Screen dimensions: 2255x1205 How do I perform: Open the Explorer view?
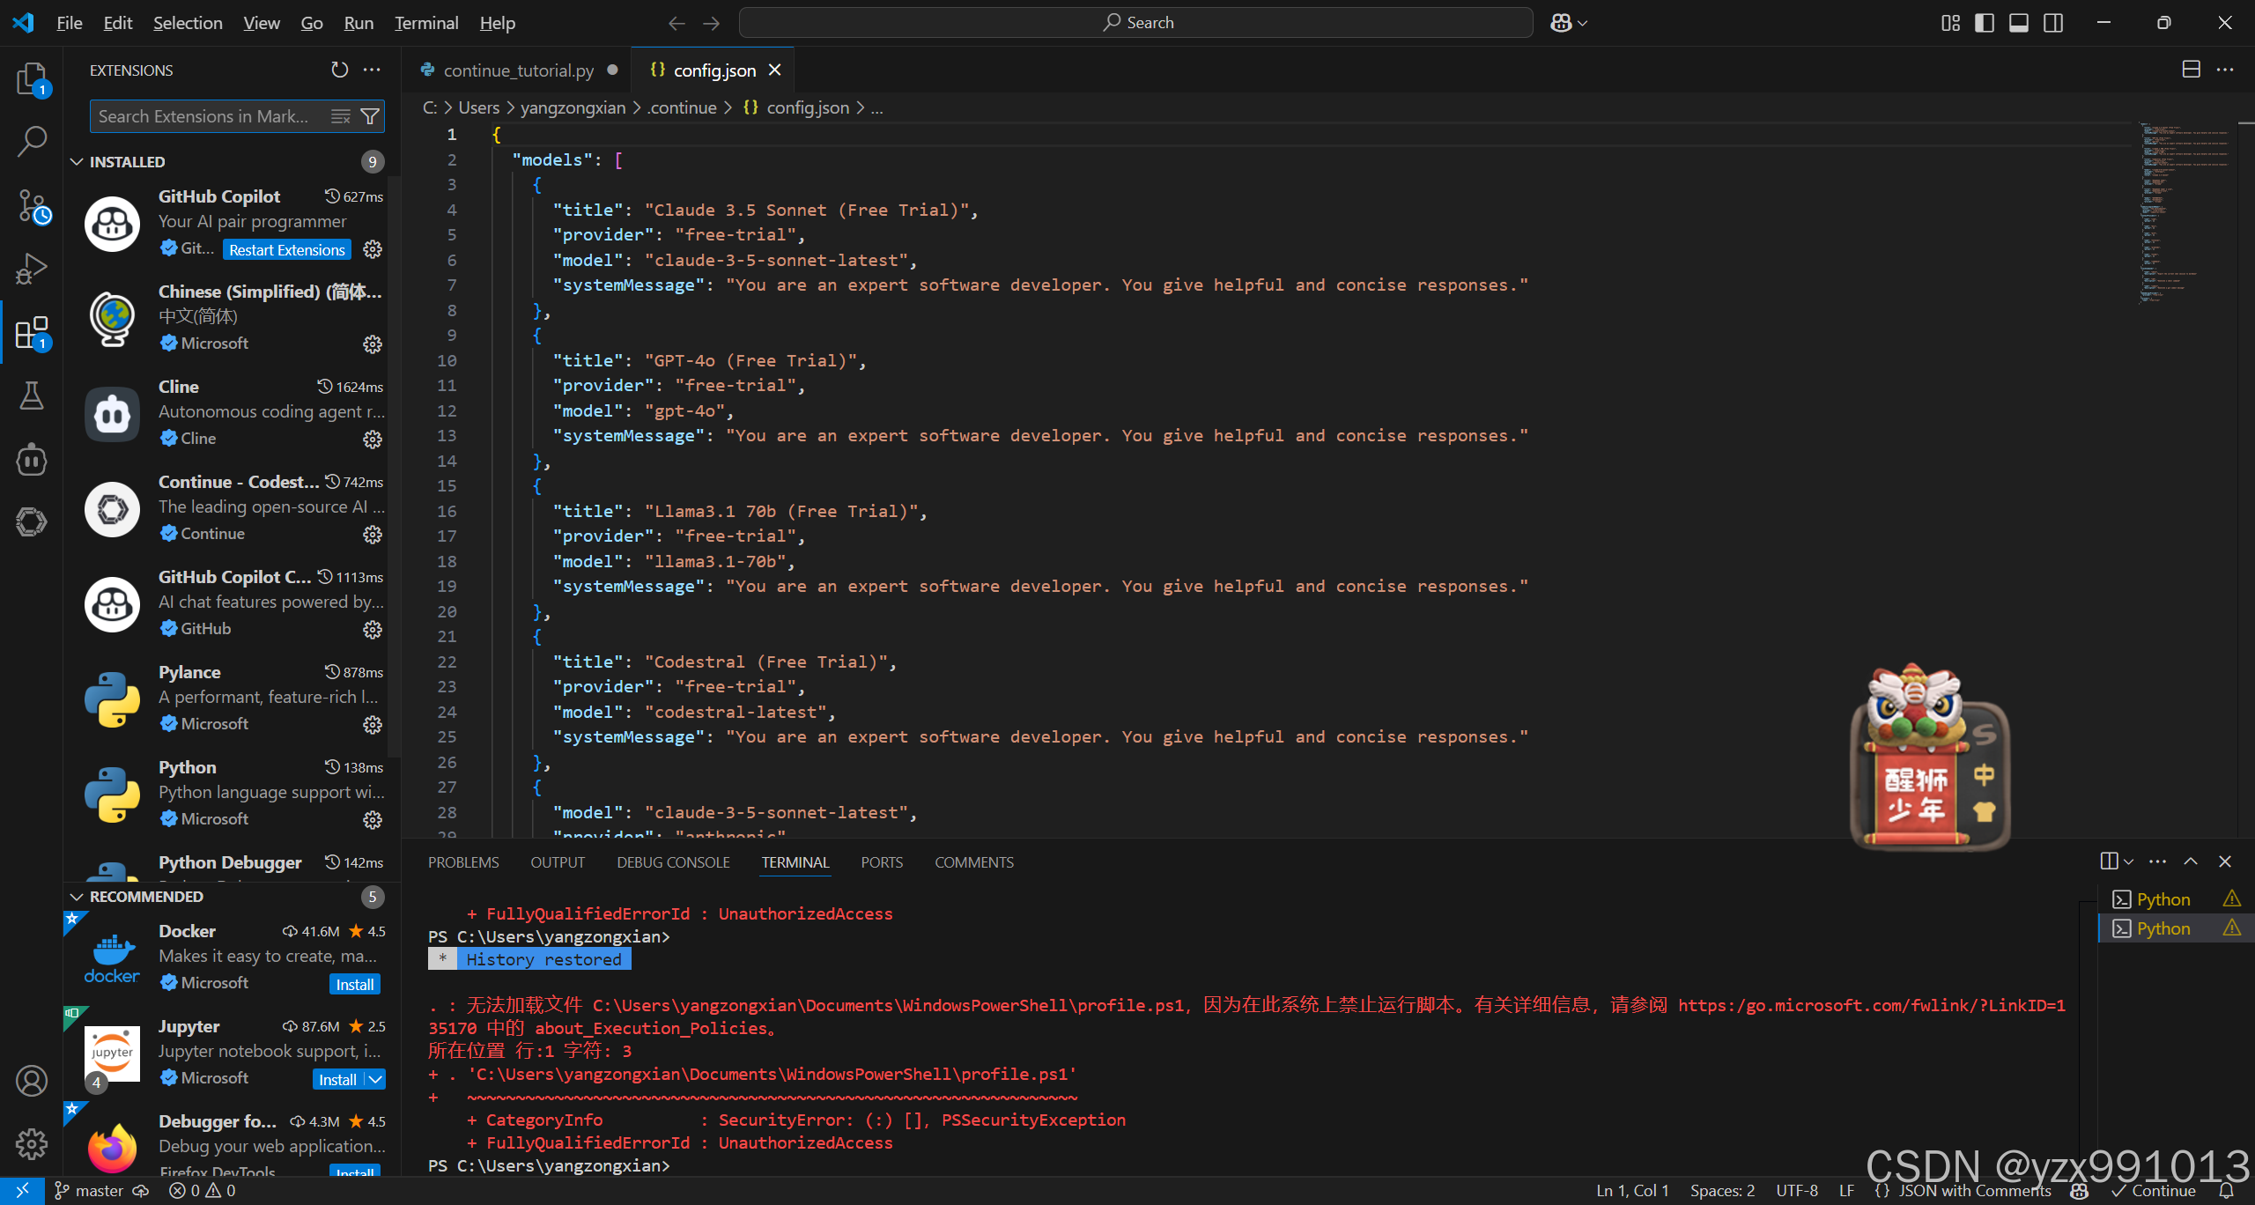(32, 78)
